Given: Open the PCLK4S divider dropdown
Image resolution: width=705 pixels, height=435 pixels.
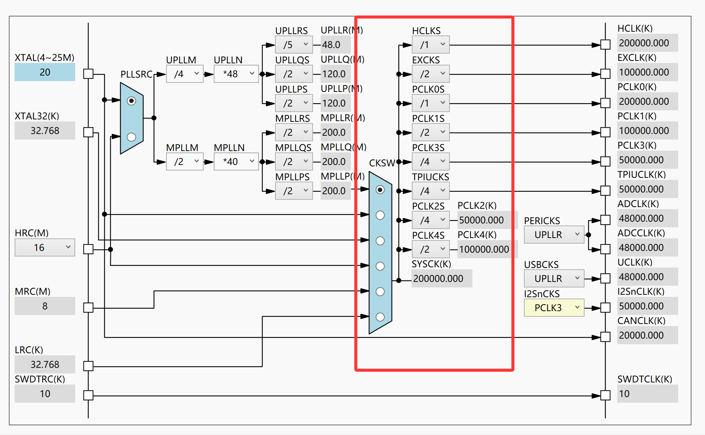Looking at the screenshot, I should click(x=431, y=249).
